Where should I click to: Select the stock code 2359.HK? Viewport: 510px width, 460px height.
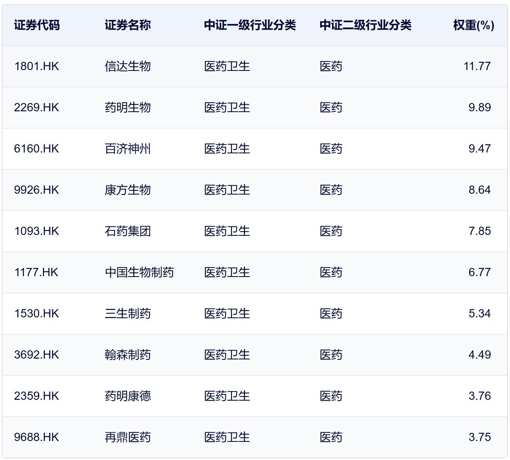click(x=36, y=396)
